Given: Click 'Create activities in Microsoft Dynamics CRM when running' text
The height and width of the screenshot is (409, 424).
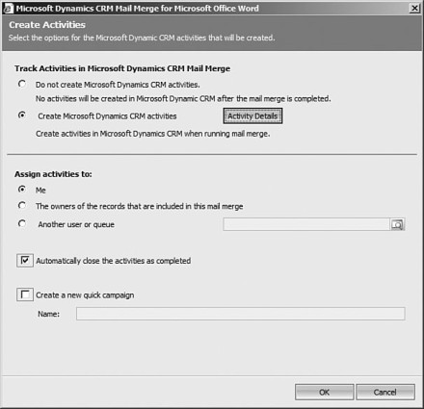Looking at the screenshot, I should (152, 134).
